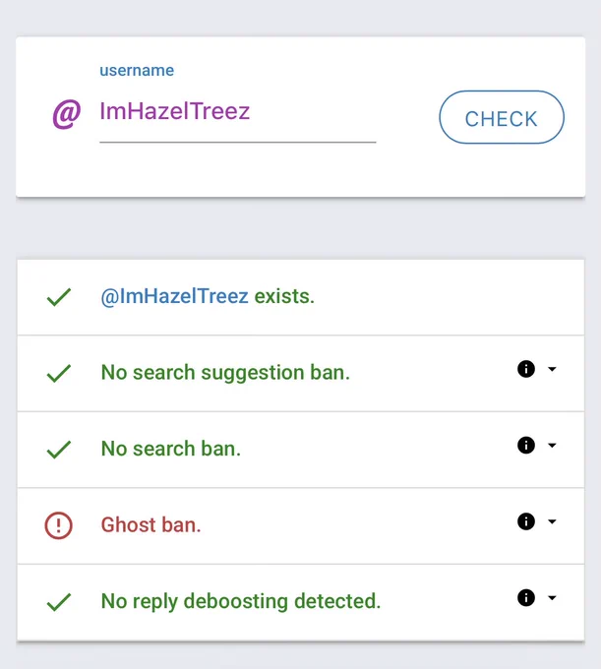Select the No reply deboosting detected text

pyautogui.click(x=241, y=601)
